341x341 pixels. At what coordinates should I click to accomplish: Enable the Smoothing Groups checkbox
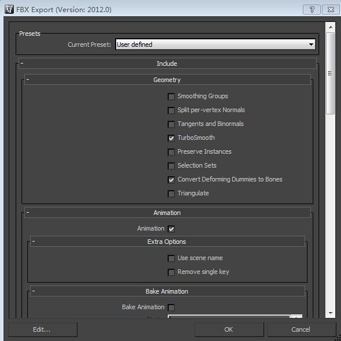171,97
